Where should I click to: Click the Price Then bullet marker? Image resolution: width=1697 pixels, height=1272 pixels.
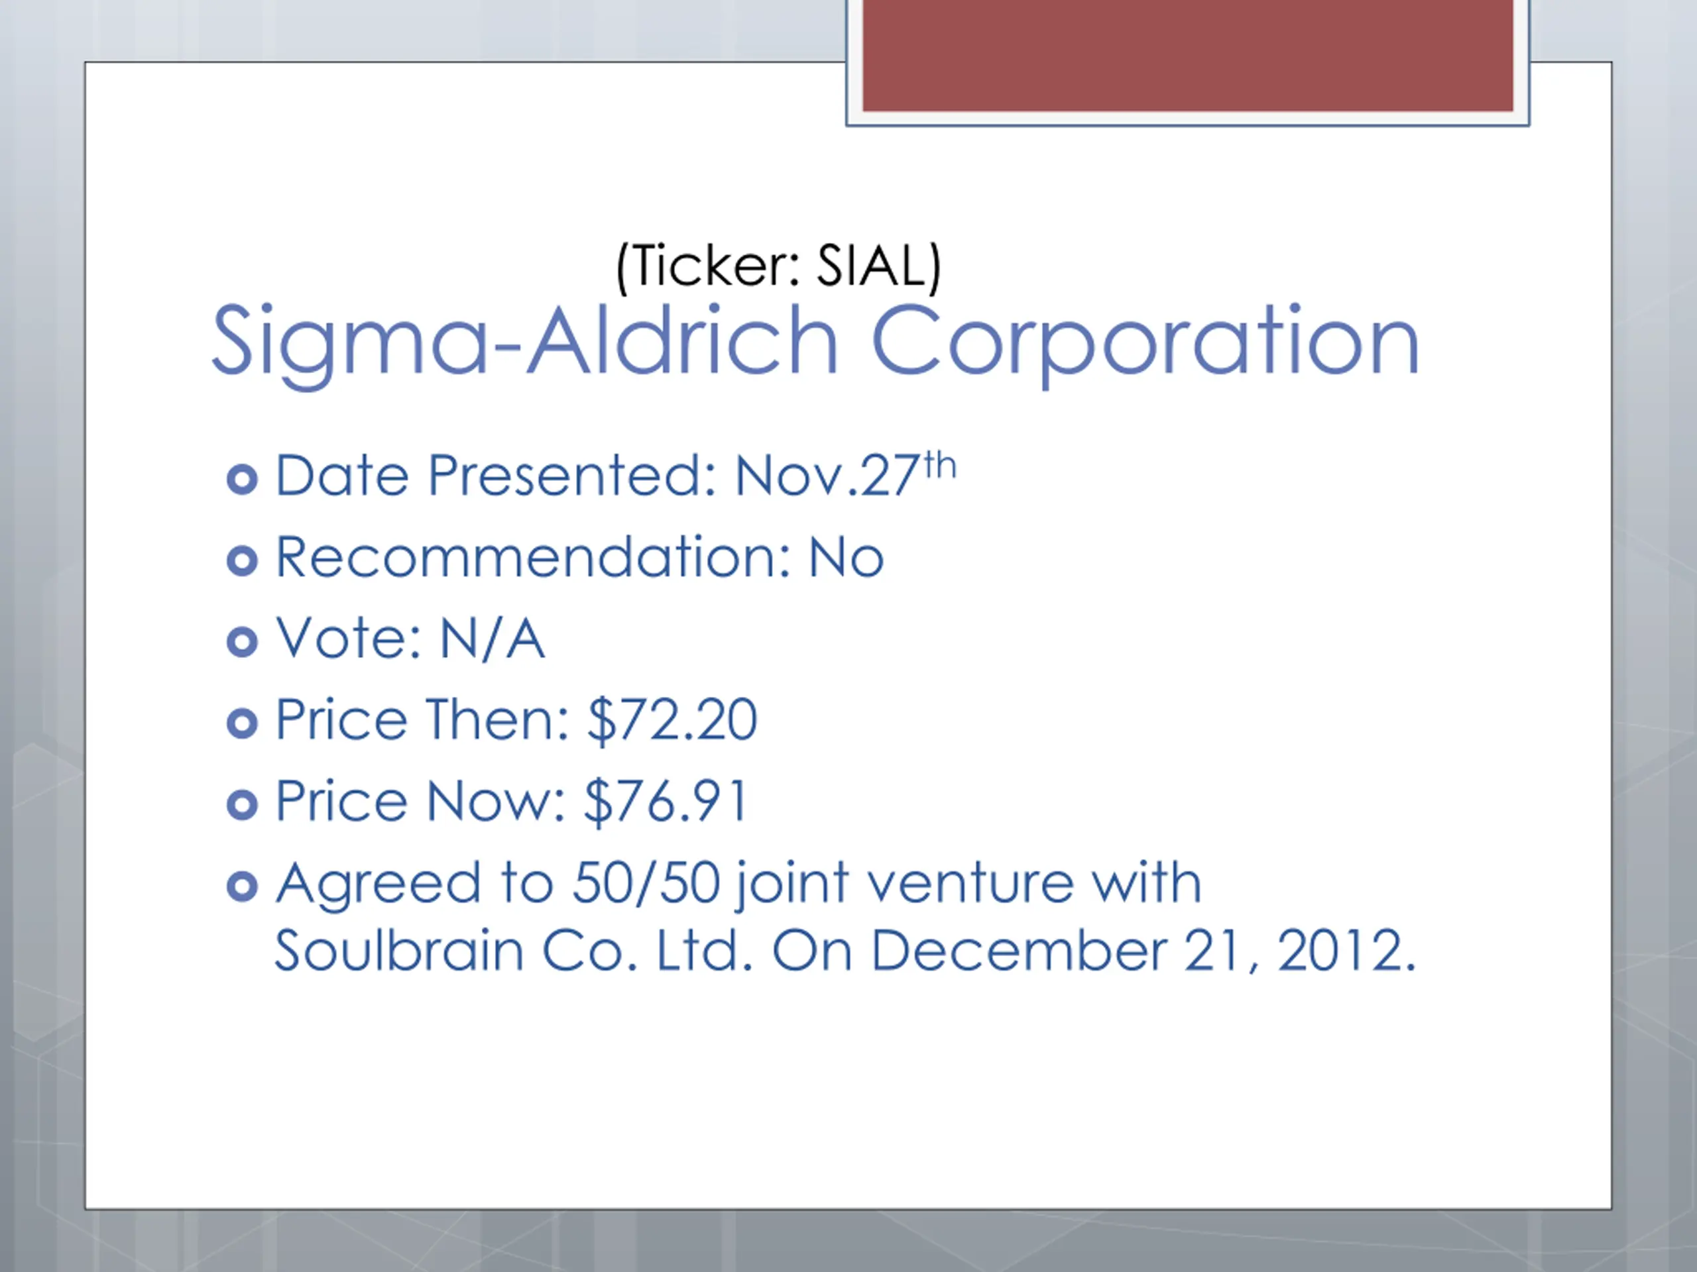coord(243,724)
